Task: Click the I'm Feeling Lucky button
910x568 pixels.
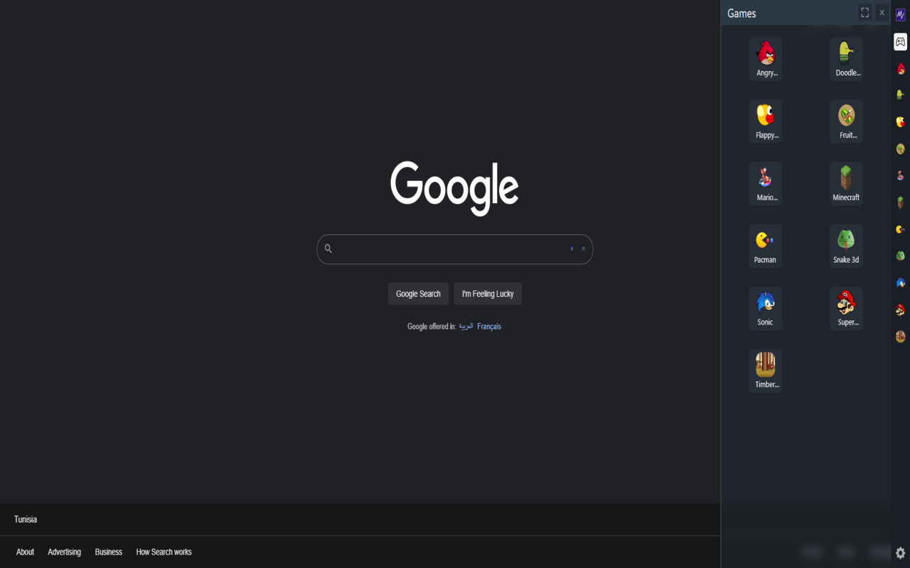Action: [488, 293]
